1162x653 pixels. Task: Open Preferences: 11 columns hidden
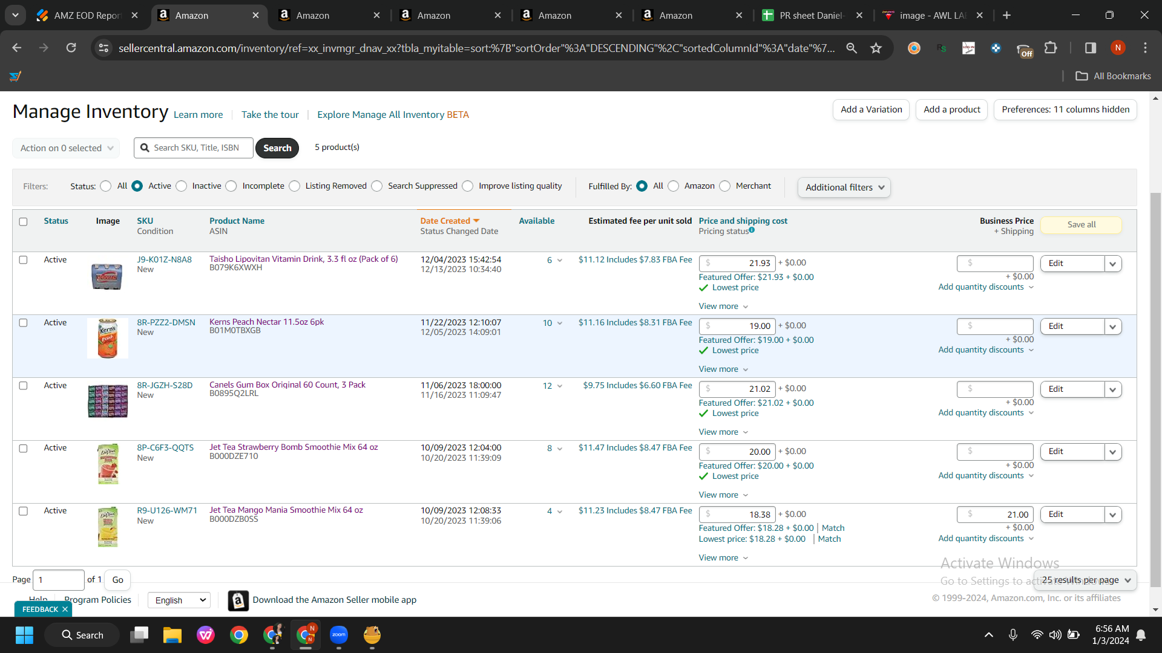1065,109
